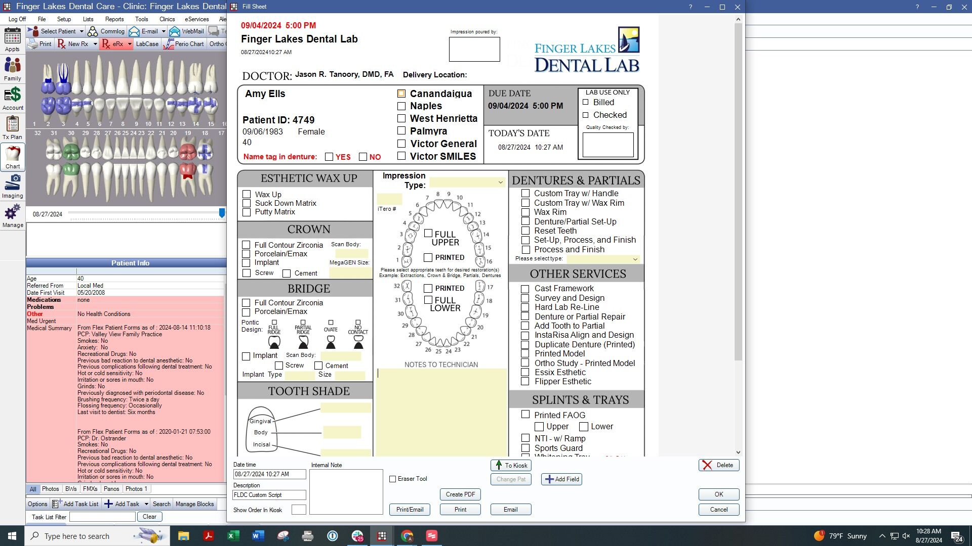972x546 pixels.
Task: Open the Account module icon
Action: 12,98
